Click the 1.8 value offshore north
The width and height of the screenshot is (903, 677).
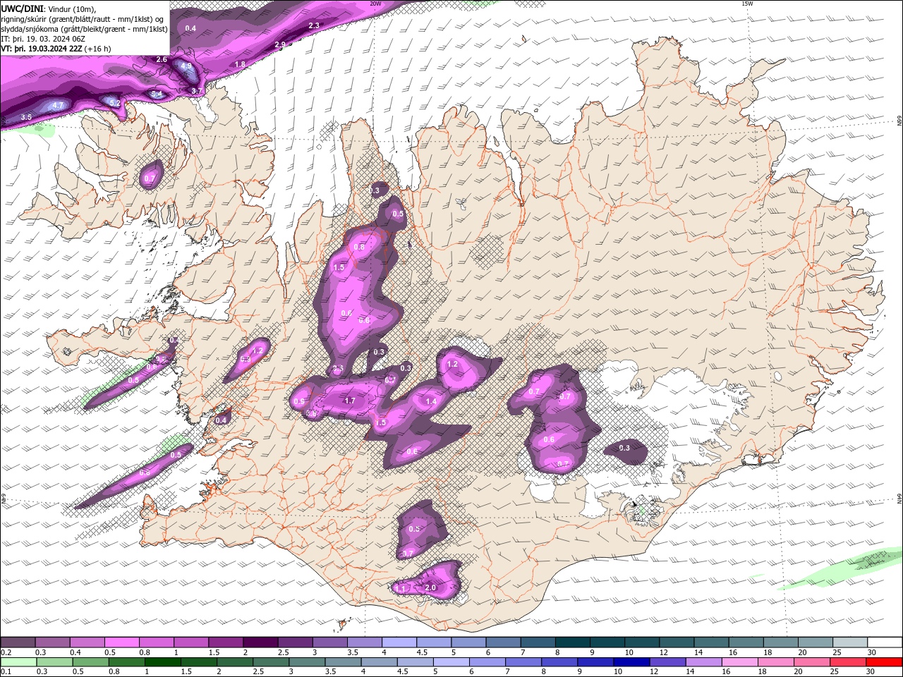tap(240, 64)
